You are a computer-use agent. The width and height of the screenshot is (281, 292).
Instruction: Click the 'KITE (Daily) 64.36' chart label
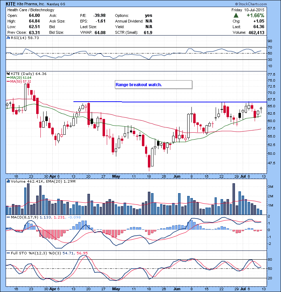29,74
